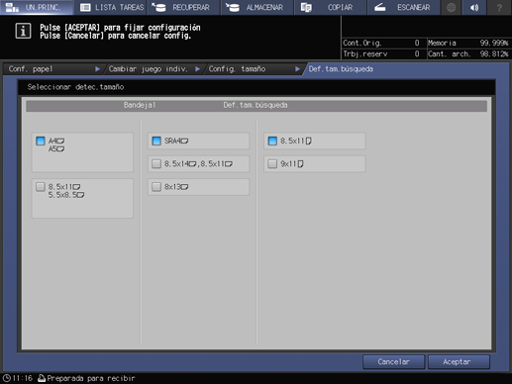Click the Bandeja1 header label

pyautogui.click(x=140, y=105)
